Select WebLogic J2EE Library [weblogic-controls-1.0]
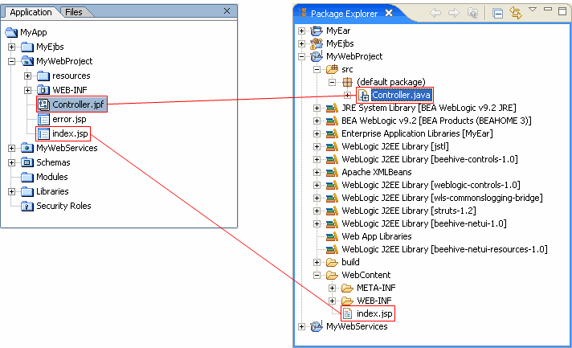The width and height of the screenshot is (572, 348). (431, 185)
